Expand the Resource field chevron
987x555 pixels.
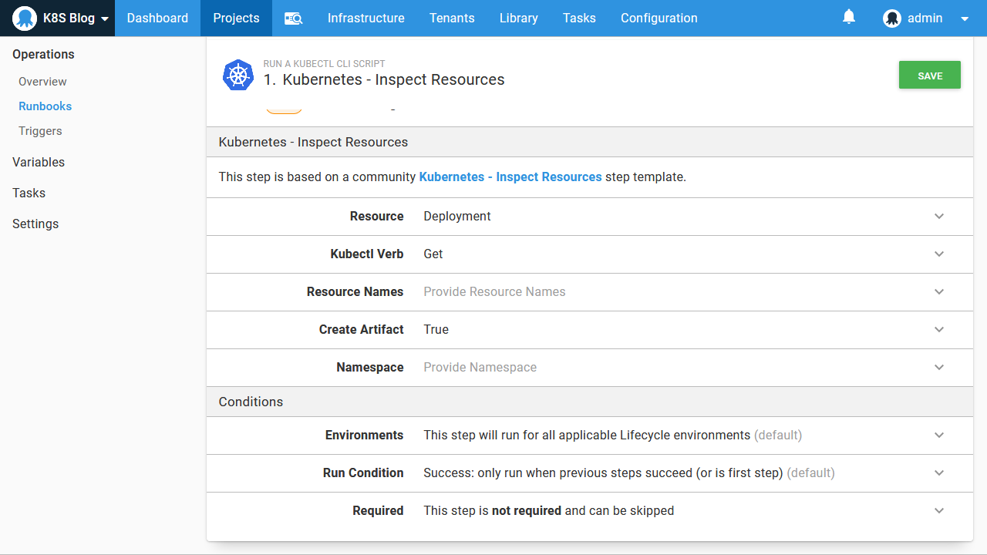[939, 217]
